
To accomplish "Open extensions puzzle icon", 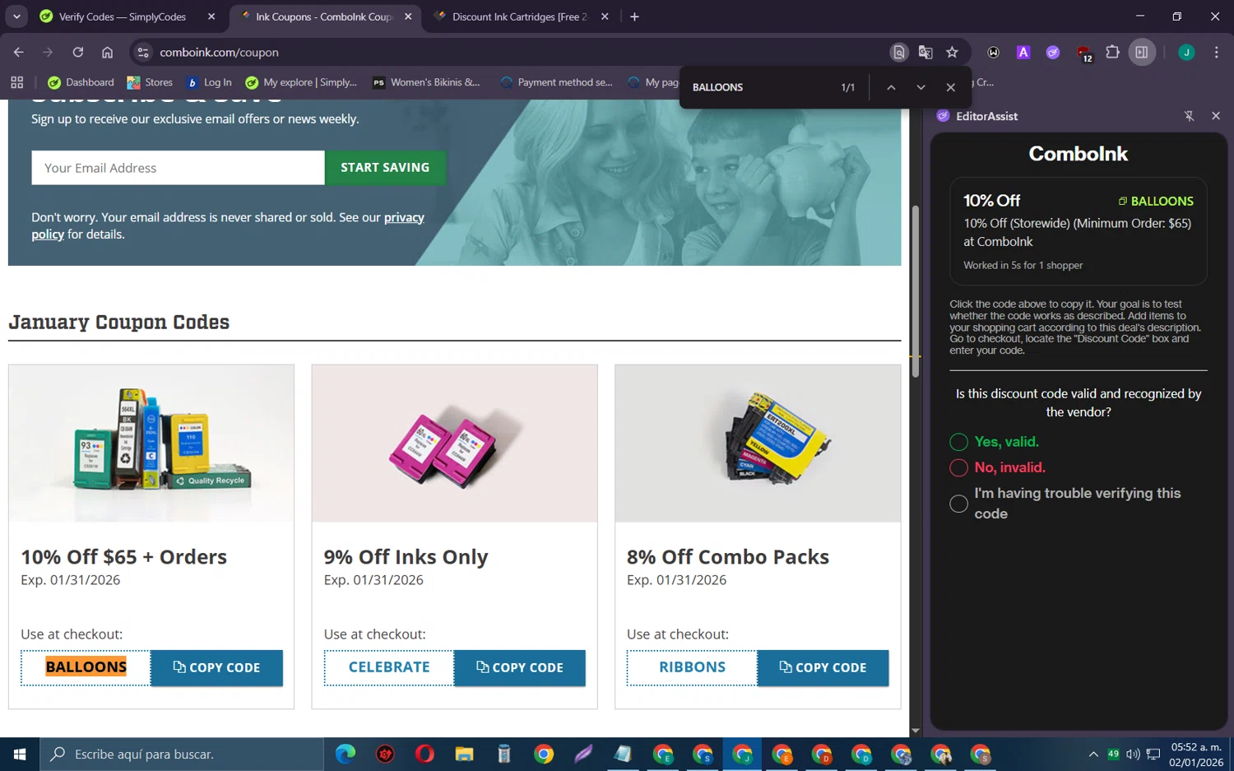I will click(1112, 52).
